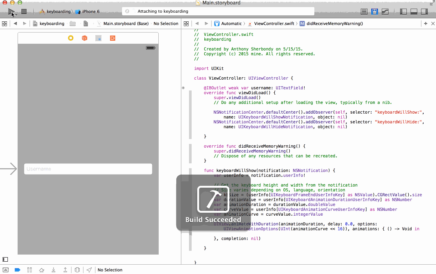Viewport: 436px width, 274px height.
Task: Step into in the debugger
Action: [x=54, y=270]
